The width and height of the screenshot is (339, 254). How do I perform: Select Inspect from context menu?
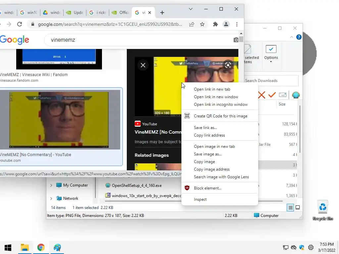(x=220, y=199)
